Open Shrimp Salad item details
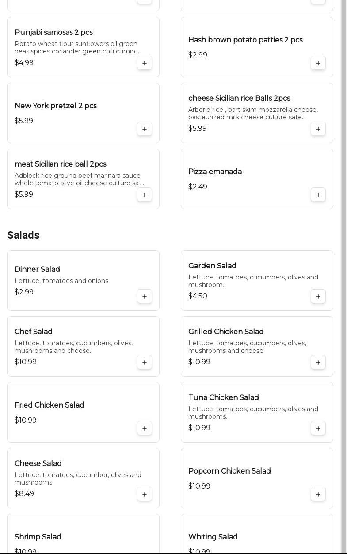Image resolution: width=347 pixels, height=554 pixels. tap(38, 537)
